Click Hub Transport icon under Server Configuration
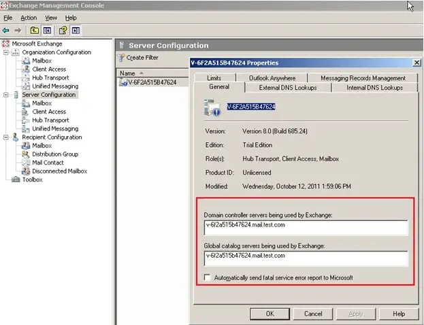This screenshot has width=424, height=325. tap(26, 120)
